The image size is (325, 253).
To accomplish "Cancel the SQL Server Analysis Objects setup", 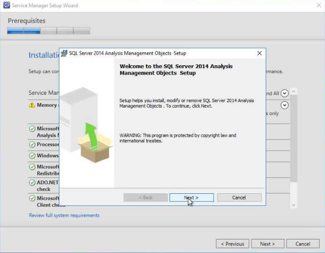I will coord(239,197).
